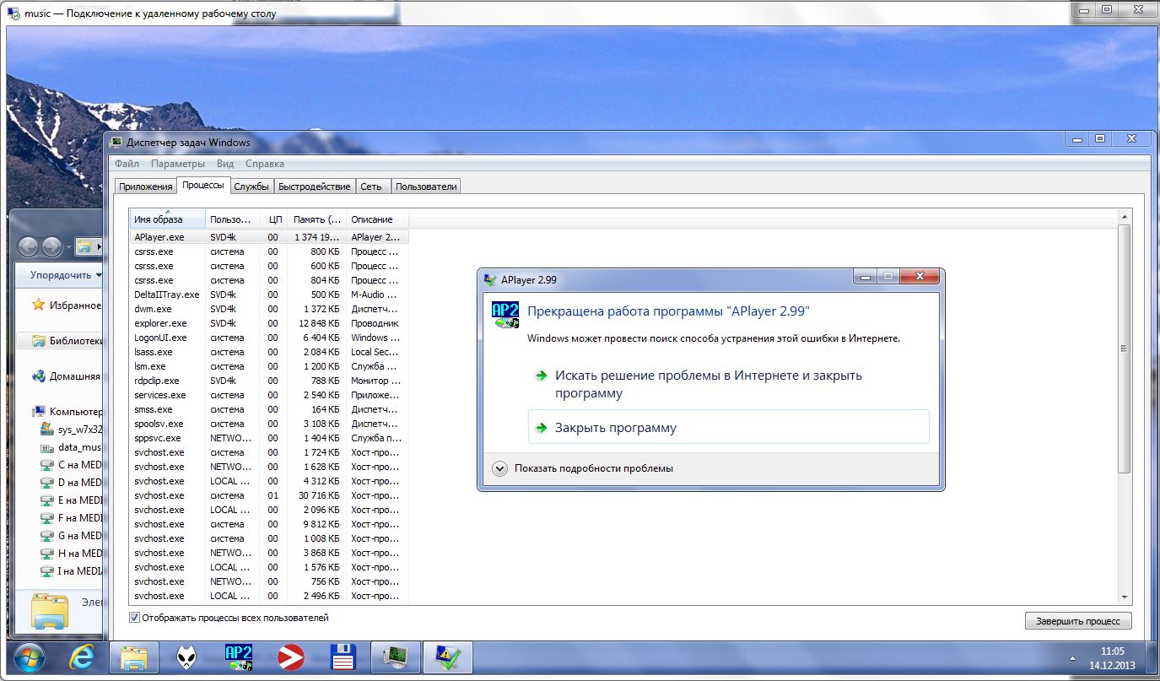Open Параметры menu in Task Manager
Image resolution: width=1160 pixels, height=681 pixels.
pos(178,164)
